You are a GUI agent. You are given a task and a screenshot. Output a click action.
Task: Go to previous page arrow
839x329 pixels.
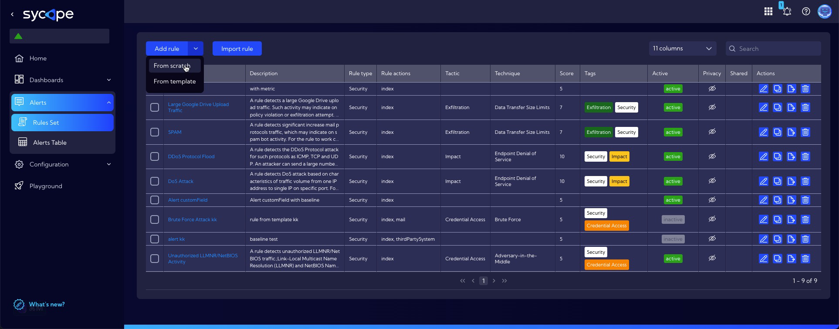coord(473,281)
